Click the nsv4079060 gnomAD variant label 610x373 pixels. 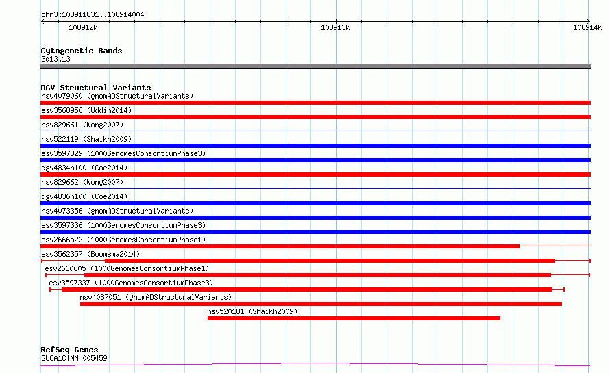[x=117, y=96]
